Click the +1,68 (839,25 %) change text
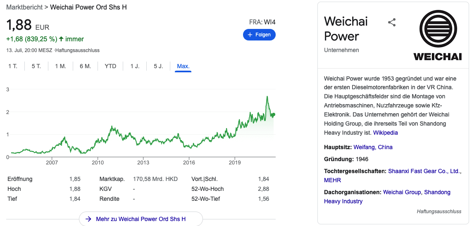The width and height of the screenshot is (472, 226). 31,39
